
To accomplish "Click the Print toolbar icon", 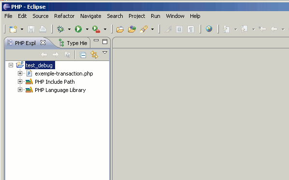I will [43, 29].
